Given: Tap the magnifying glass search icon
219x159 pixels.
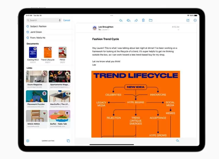Looking at the screenshot, I should point(28,20).
